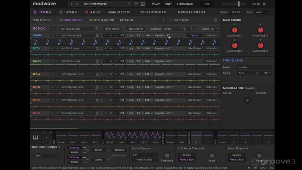Screen dimensions: 302x170
Task: Save the performance using disk icon
Action: [x=143, y=4]
